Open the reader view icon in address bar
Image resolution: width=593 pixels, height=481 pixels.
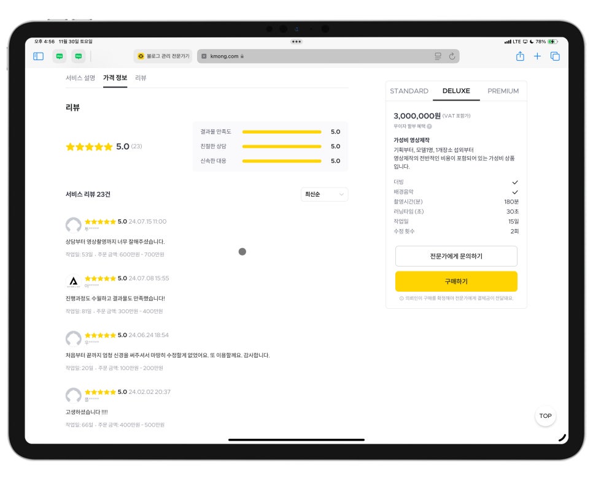click(438, 56)
